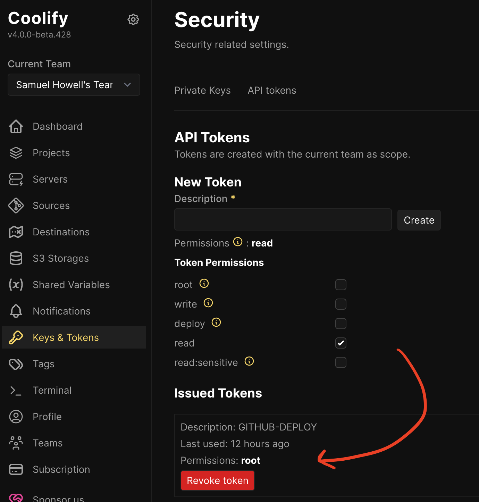Switch to the Private Keys tab
Image resolution: width=479 pixels, height=502 pixels.
pos(203,90)
